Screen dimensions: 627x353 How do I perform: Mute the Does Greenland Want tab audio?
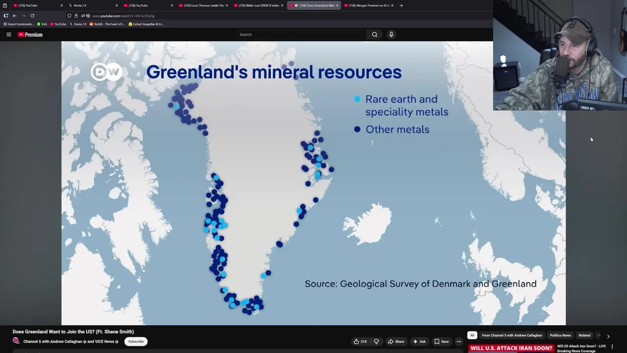point(296,5)
